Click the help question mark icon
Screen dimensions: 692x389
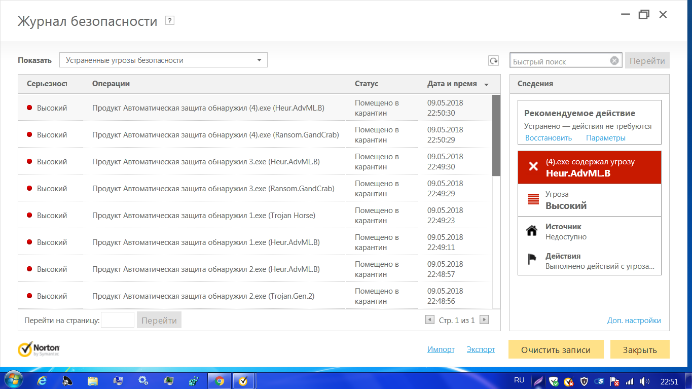point(170,21)
